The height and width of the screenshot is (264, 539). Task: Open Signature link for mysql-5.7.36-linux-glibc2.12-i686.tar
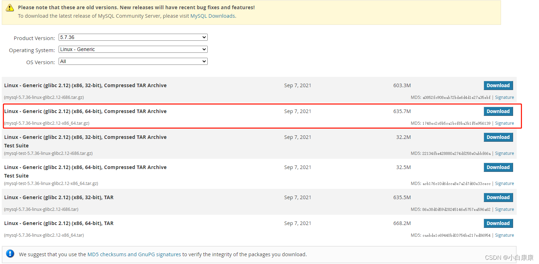click(505, 209)
